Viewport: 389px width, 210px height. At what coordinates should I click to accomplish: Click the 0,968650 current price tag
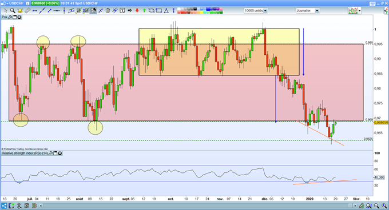381,123
